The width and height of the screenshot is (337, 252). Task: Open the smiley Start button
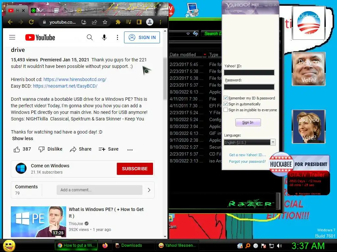pos(9,245)
